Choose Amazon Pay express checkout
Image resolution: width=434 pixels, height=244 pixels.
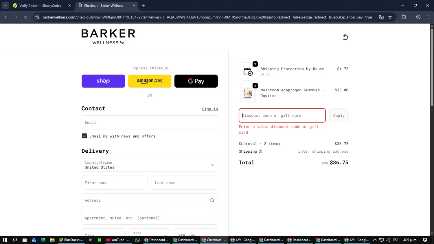click(150, 81)
